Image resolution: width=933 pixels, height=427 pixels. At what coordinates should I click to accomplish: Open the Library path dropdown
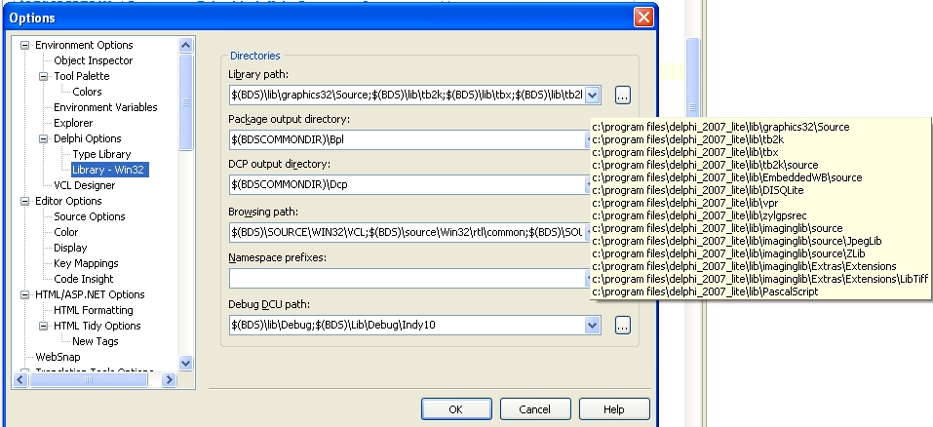593,95
